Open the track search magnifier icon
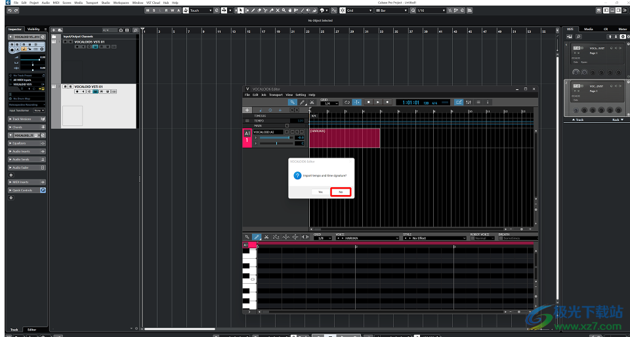 pos(135,30)
